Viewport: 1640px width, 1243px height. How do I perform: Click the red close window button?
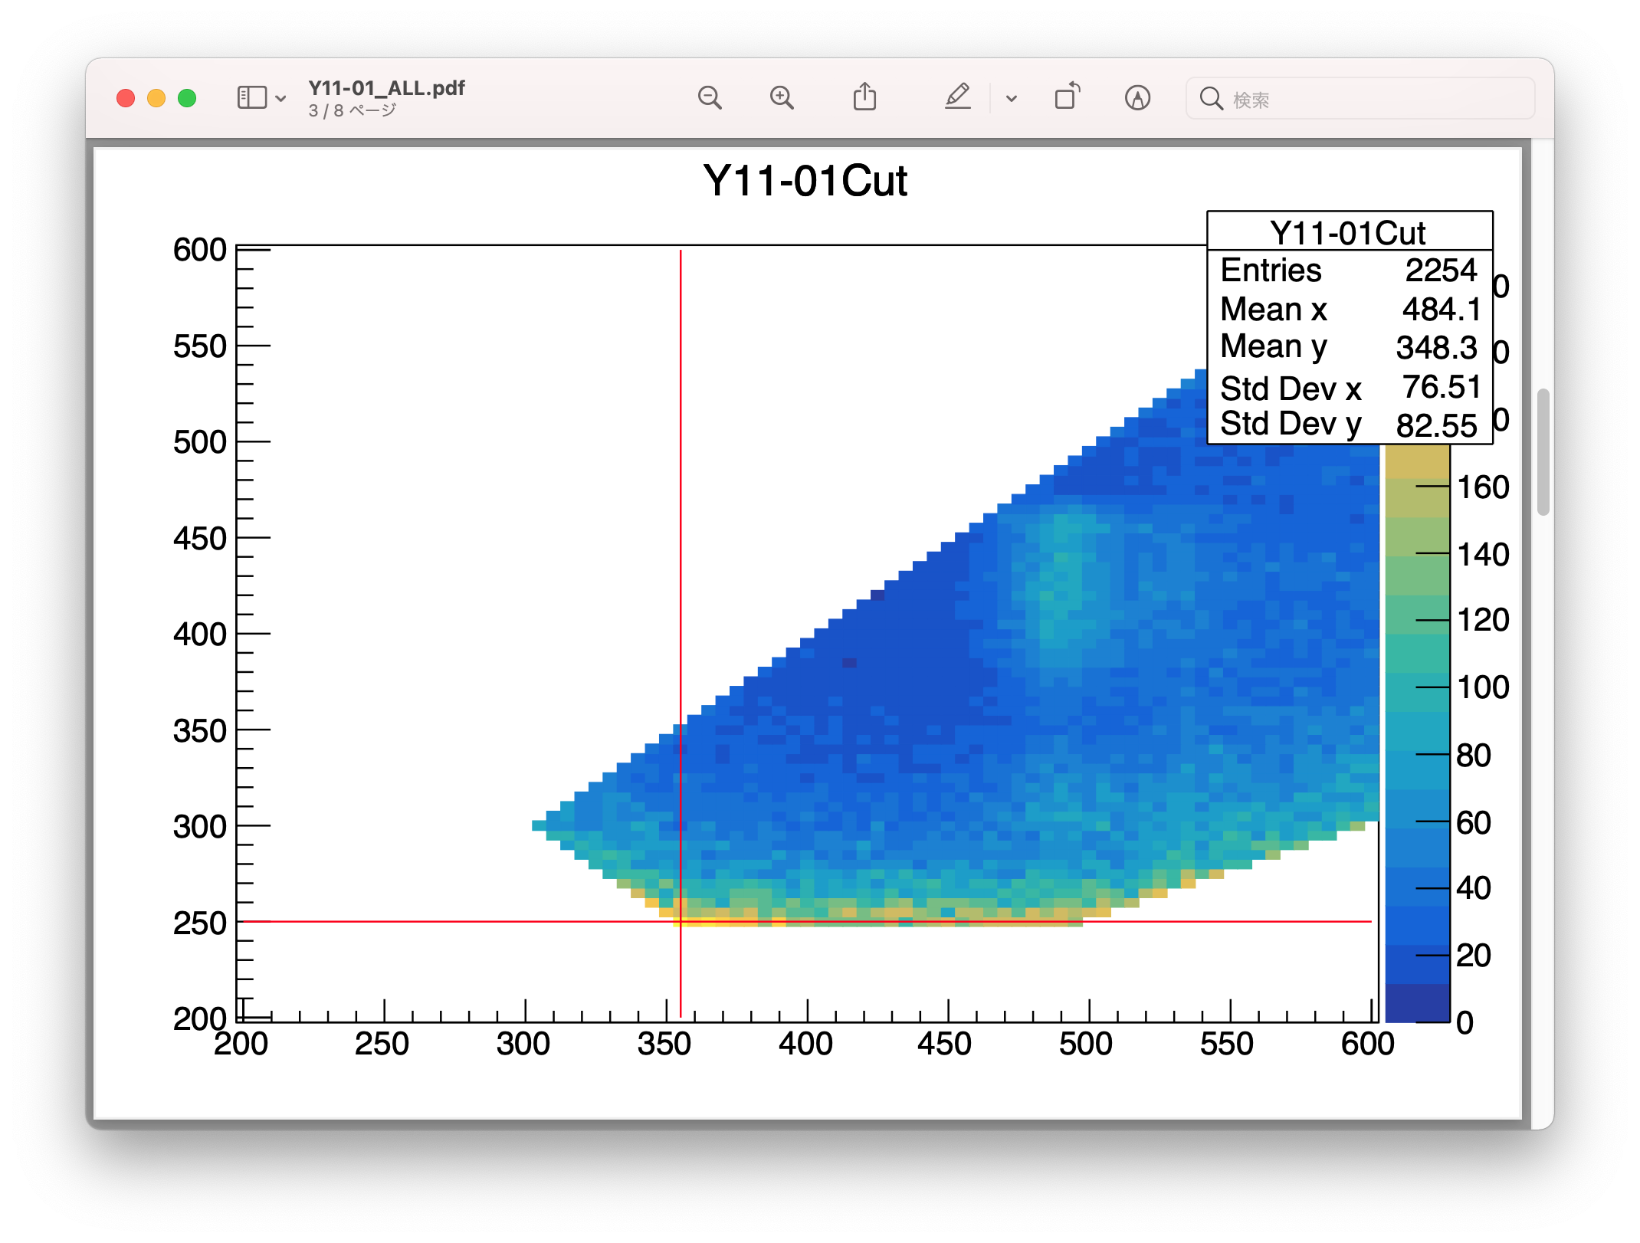(126, 98)
